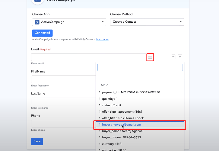The width and height of the screenshot is (219, 151).
Task: Click the LastName field label
Action: click(x=38, y=94)
